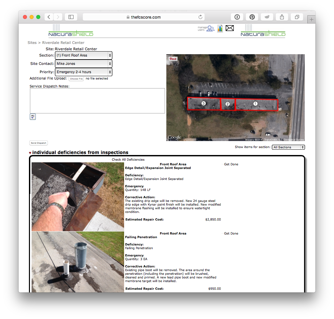This screenshot has width=334, height=319.
Task: Click the Send Dispatch button
Action: 39,143
